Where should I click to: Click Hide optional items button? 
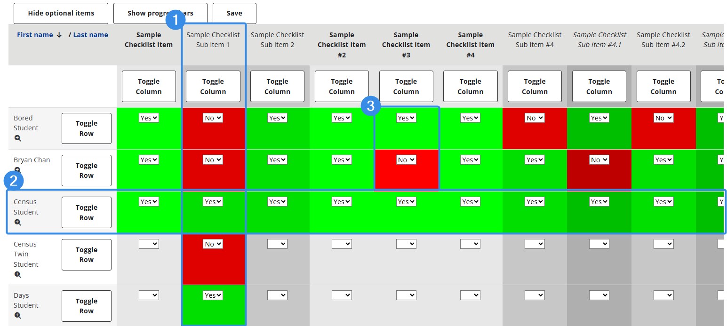[x=61, y=13]
